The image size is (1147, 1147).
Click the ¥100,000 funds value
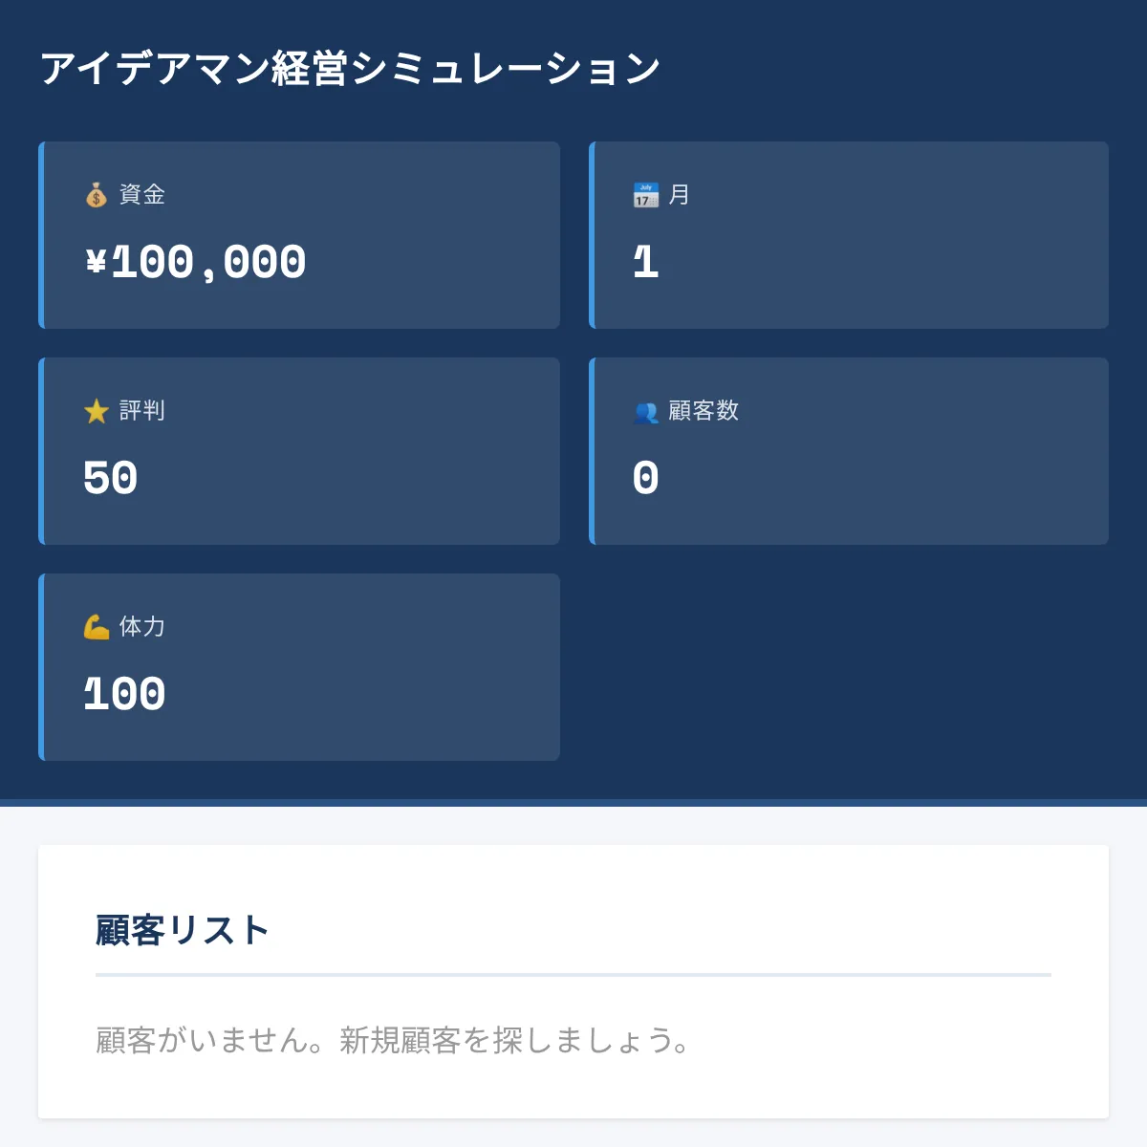[x=196, y=263]
